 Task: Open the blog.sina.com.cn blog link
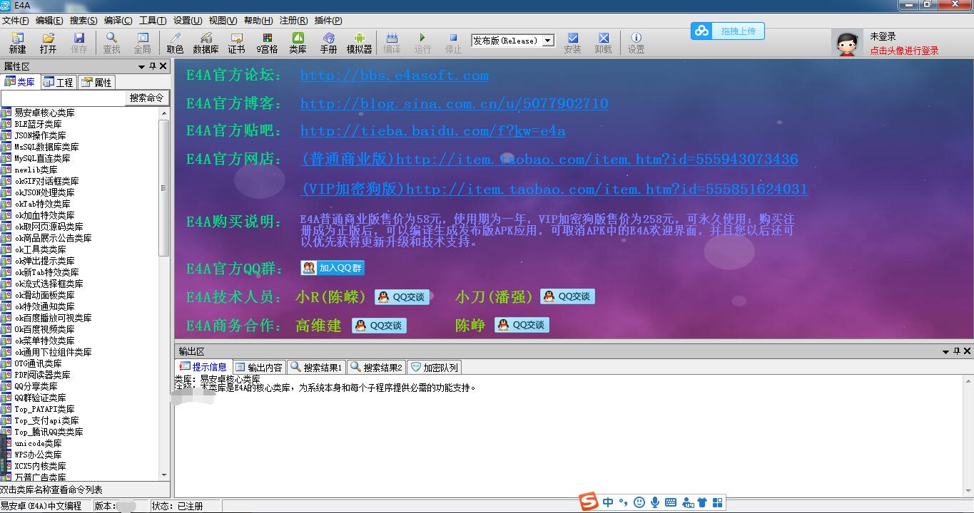[455, 103]
